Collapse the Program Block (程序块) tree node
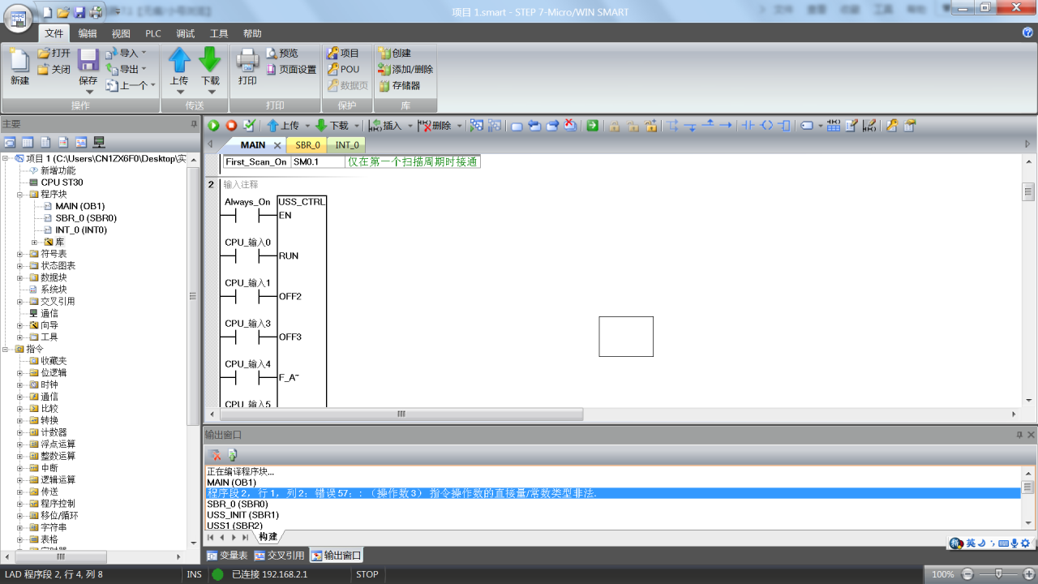The image size is (1038, 584). tap(20, 195)
